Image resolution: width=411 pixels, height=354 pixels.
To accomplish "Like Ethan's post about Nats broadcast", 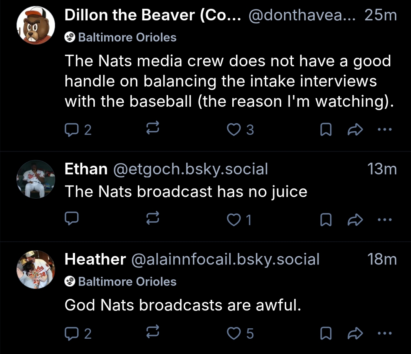I will click(x=233, y=219).
